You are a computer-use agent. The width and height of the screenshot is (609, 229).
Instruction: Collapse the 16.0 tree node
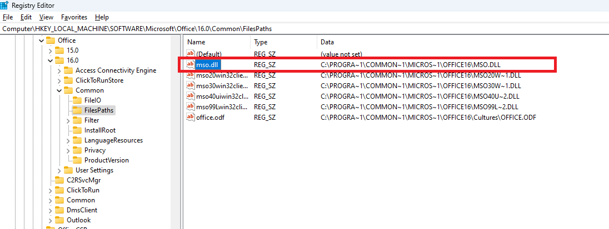pyautogui.click(x=51, y=60)
